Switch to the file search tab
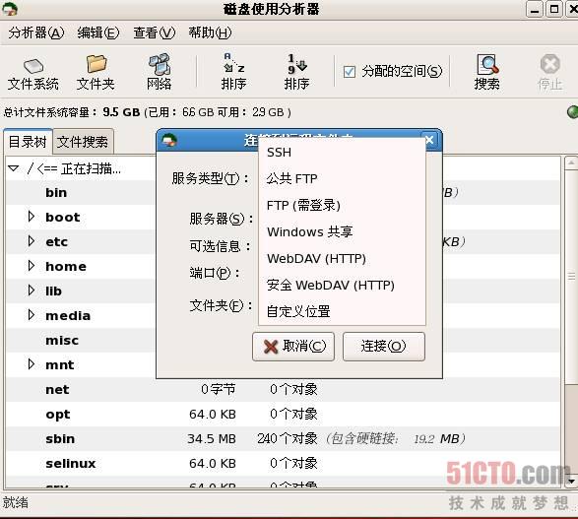Viewport: 578px width, 519px height. pyautogui.click(x=83, y=142)
